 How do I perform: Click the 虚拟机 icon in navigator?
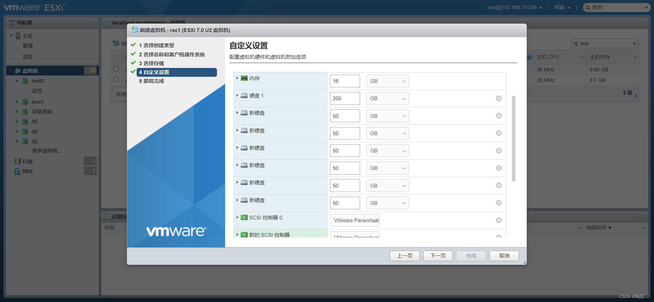(18, 71)
